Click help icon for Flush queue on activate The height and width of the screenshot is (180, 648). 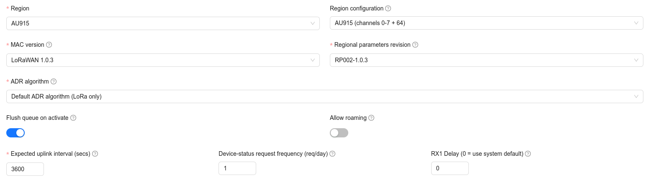[73, 118]
